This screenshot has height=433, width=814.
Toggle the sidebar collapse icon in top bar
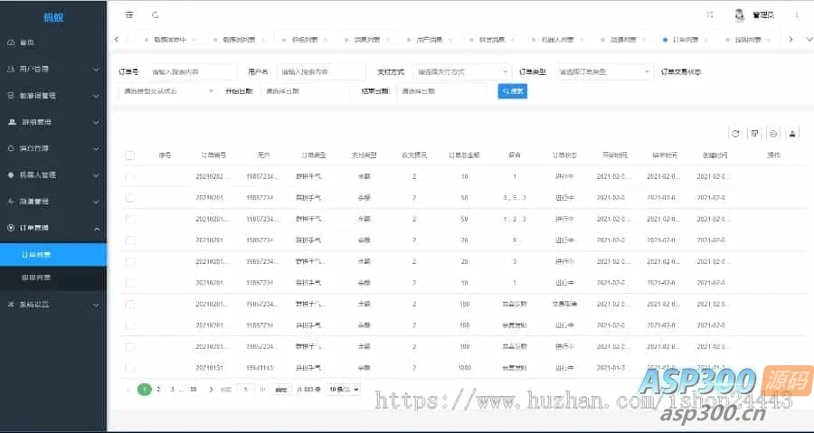pos(129,15)
